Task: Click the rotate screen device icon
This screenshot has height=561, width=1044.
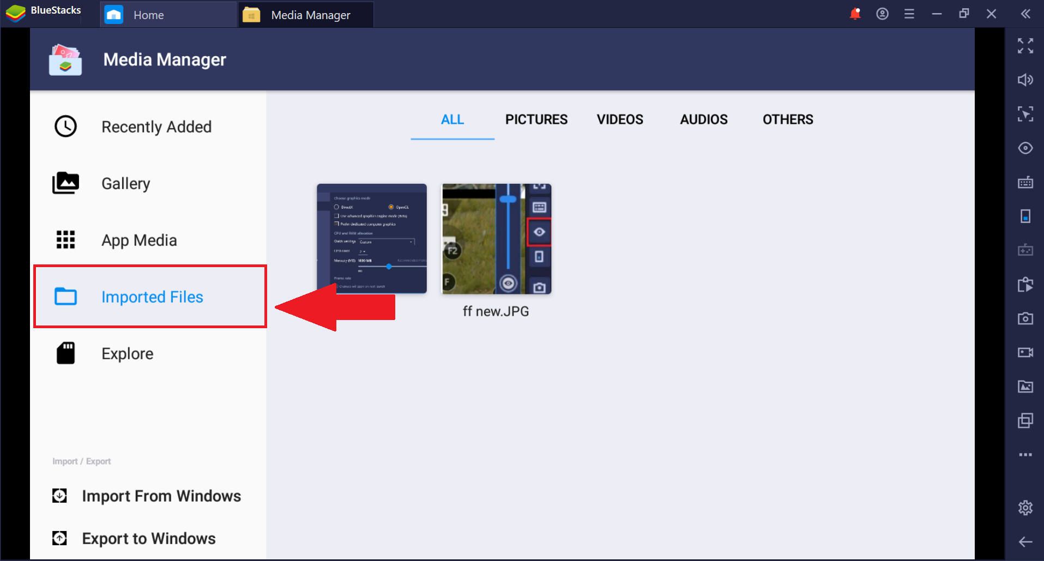Action: point(1025,216)
